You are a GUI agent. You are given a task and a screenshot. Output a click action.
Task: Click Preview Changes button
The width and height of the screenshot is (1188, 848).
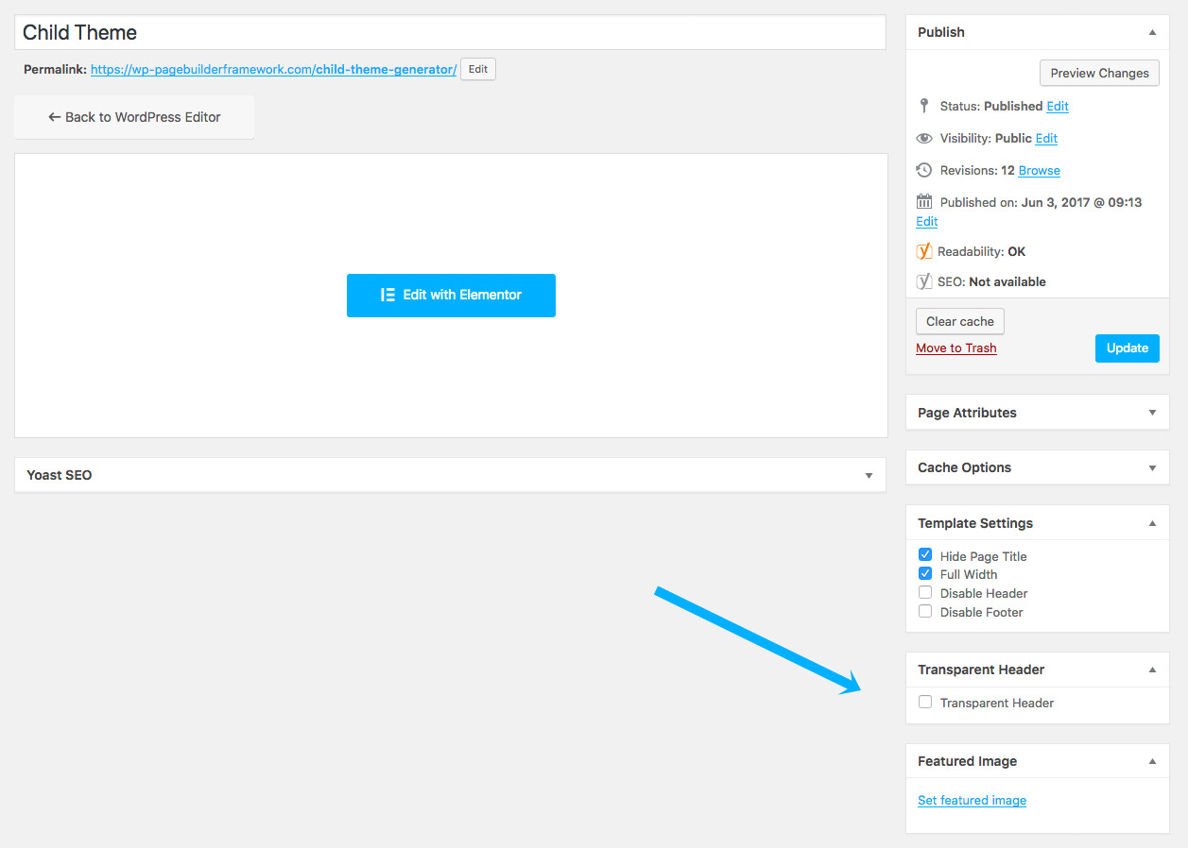coord(1099,73)
